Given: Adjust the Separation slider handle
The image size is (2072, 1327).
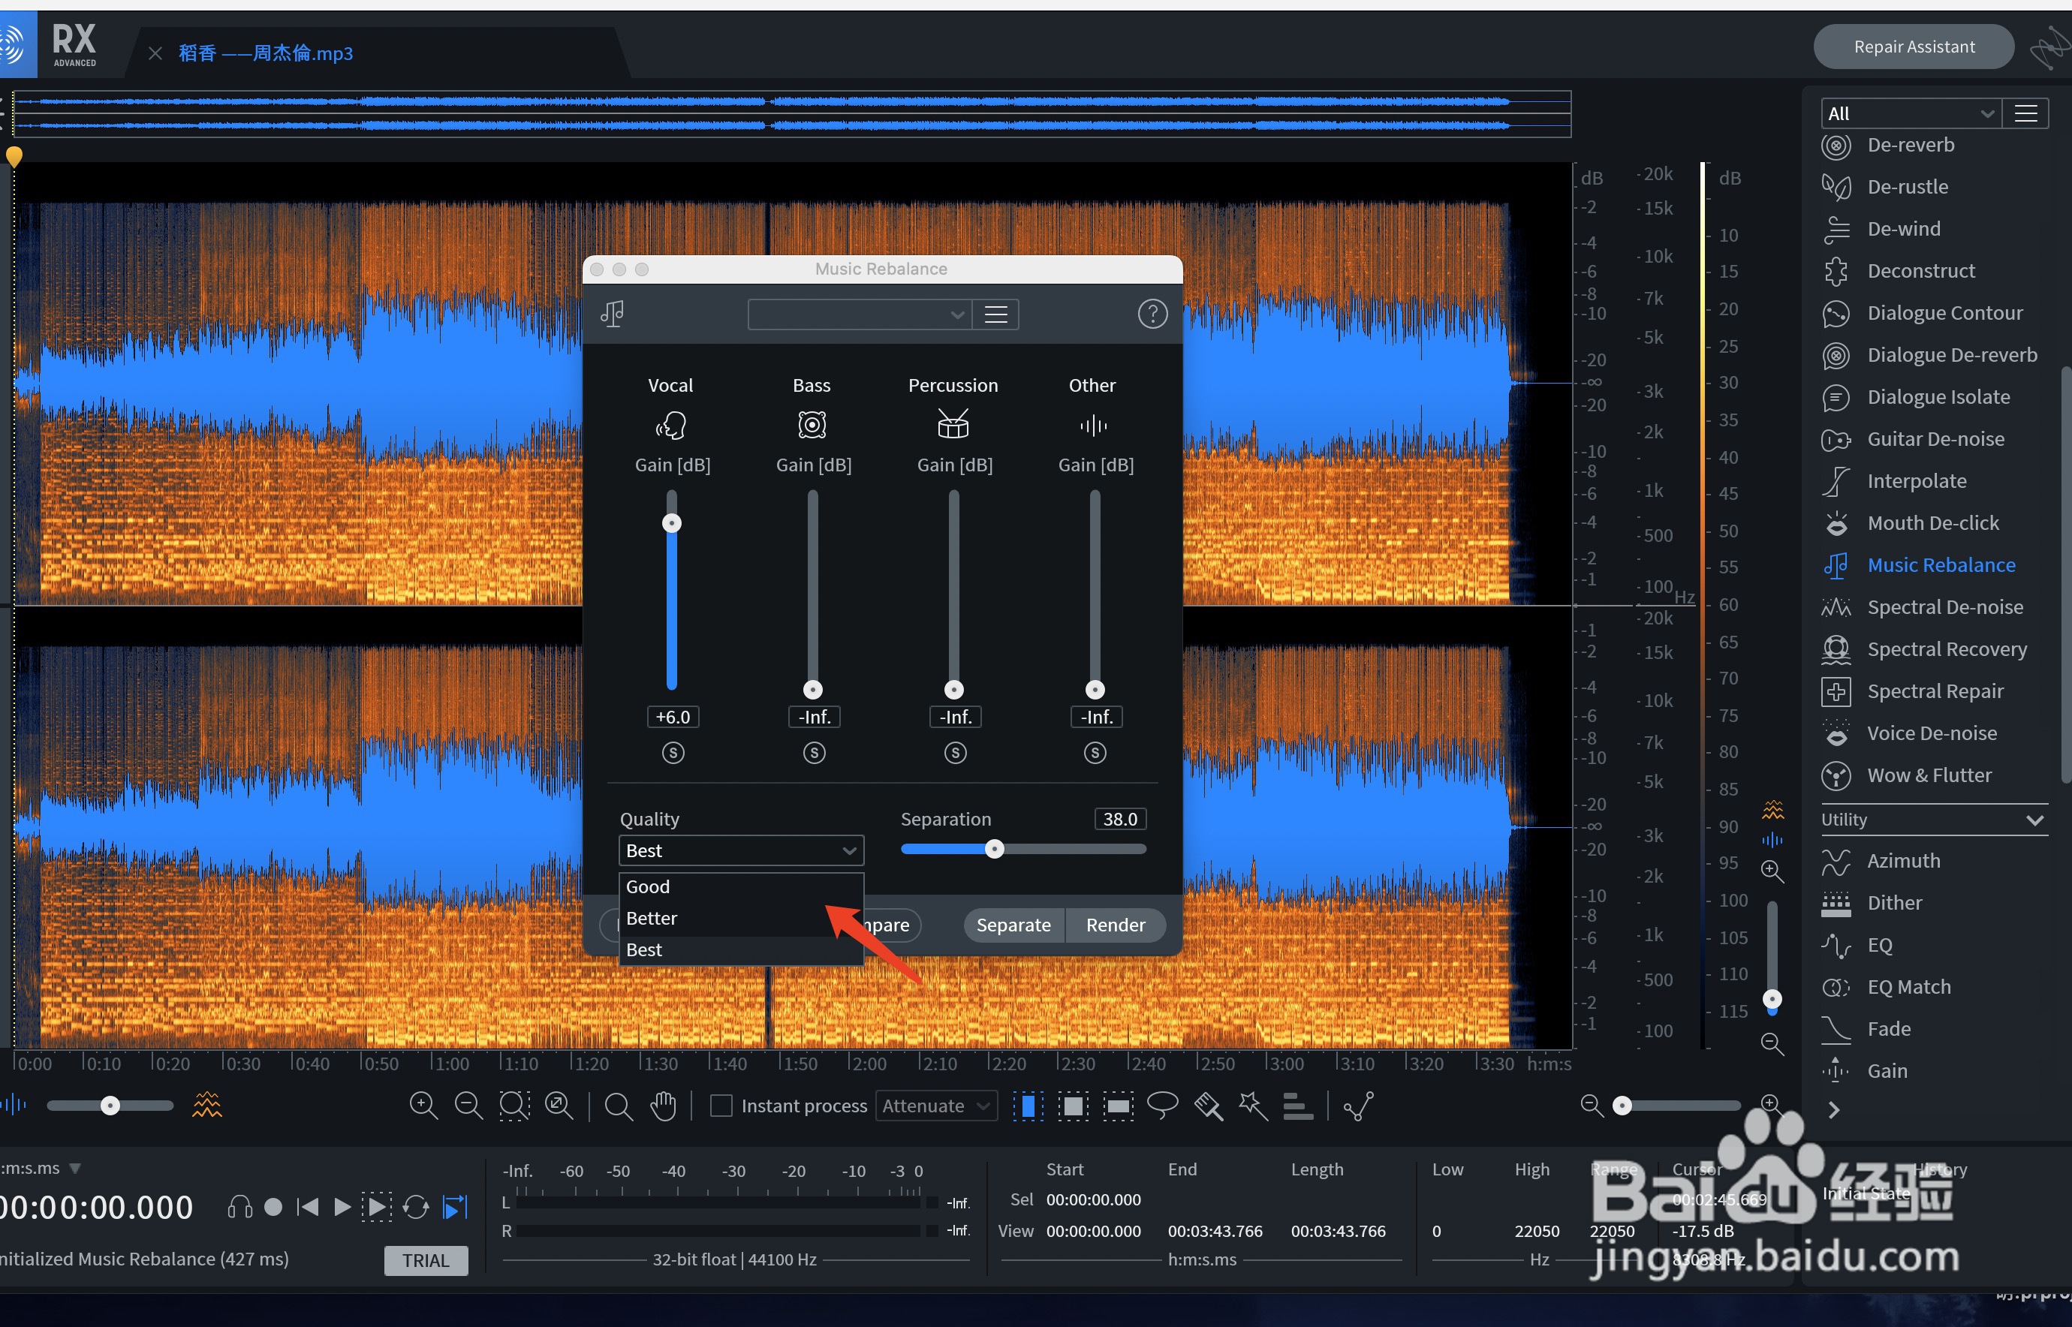Looking at the screenshot, I should click(x=994, y=850).
